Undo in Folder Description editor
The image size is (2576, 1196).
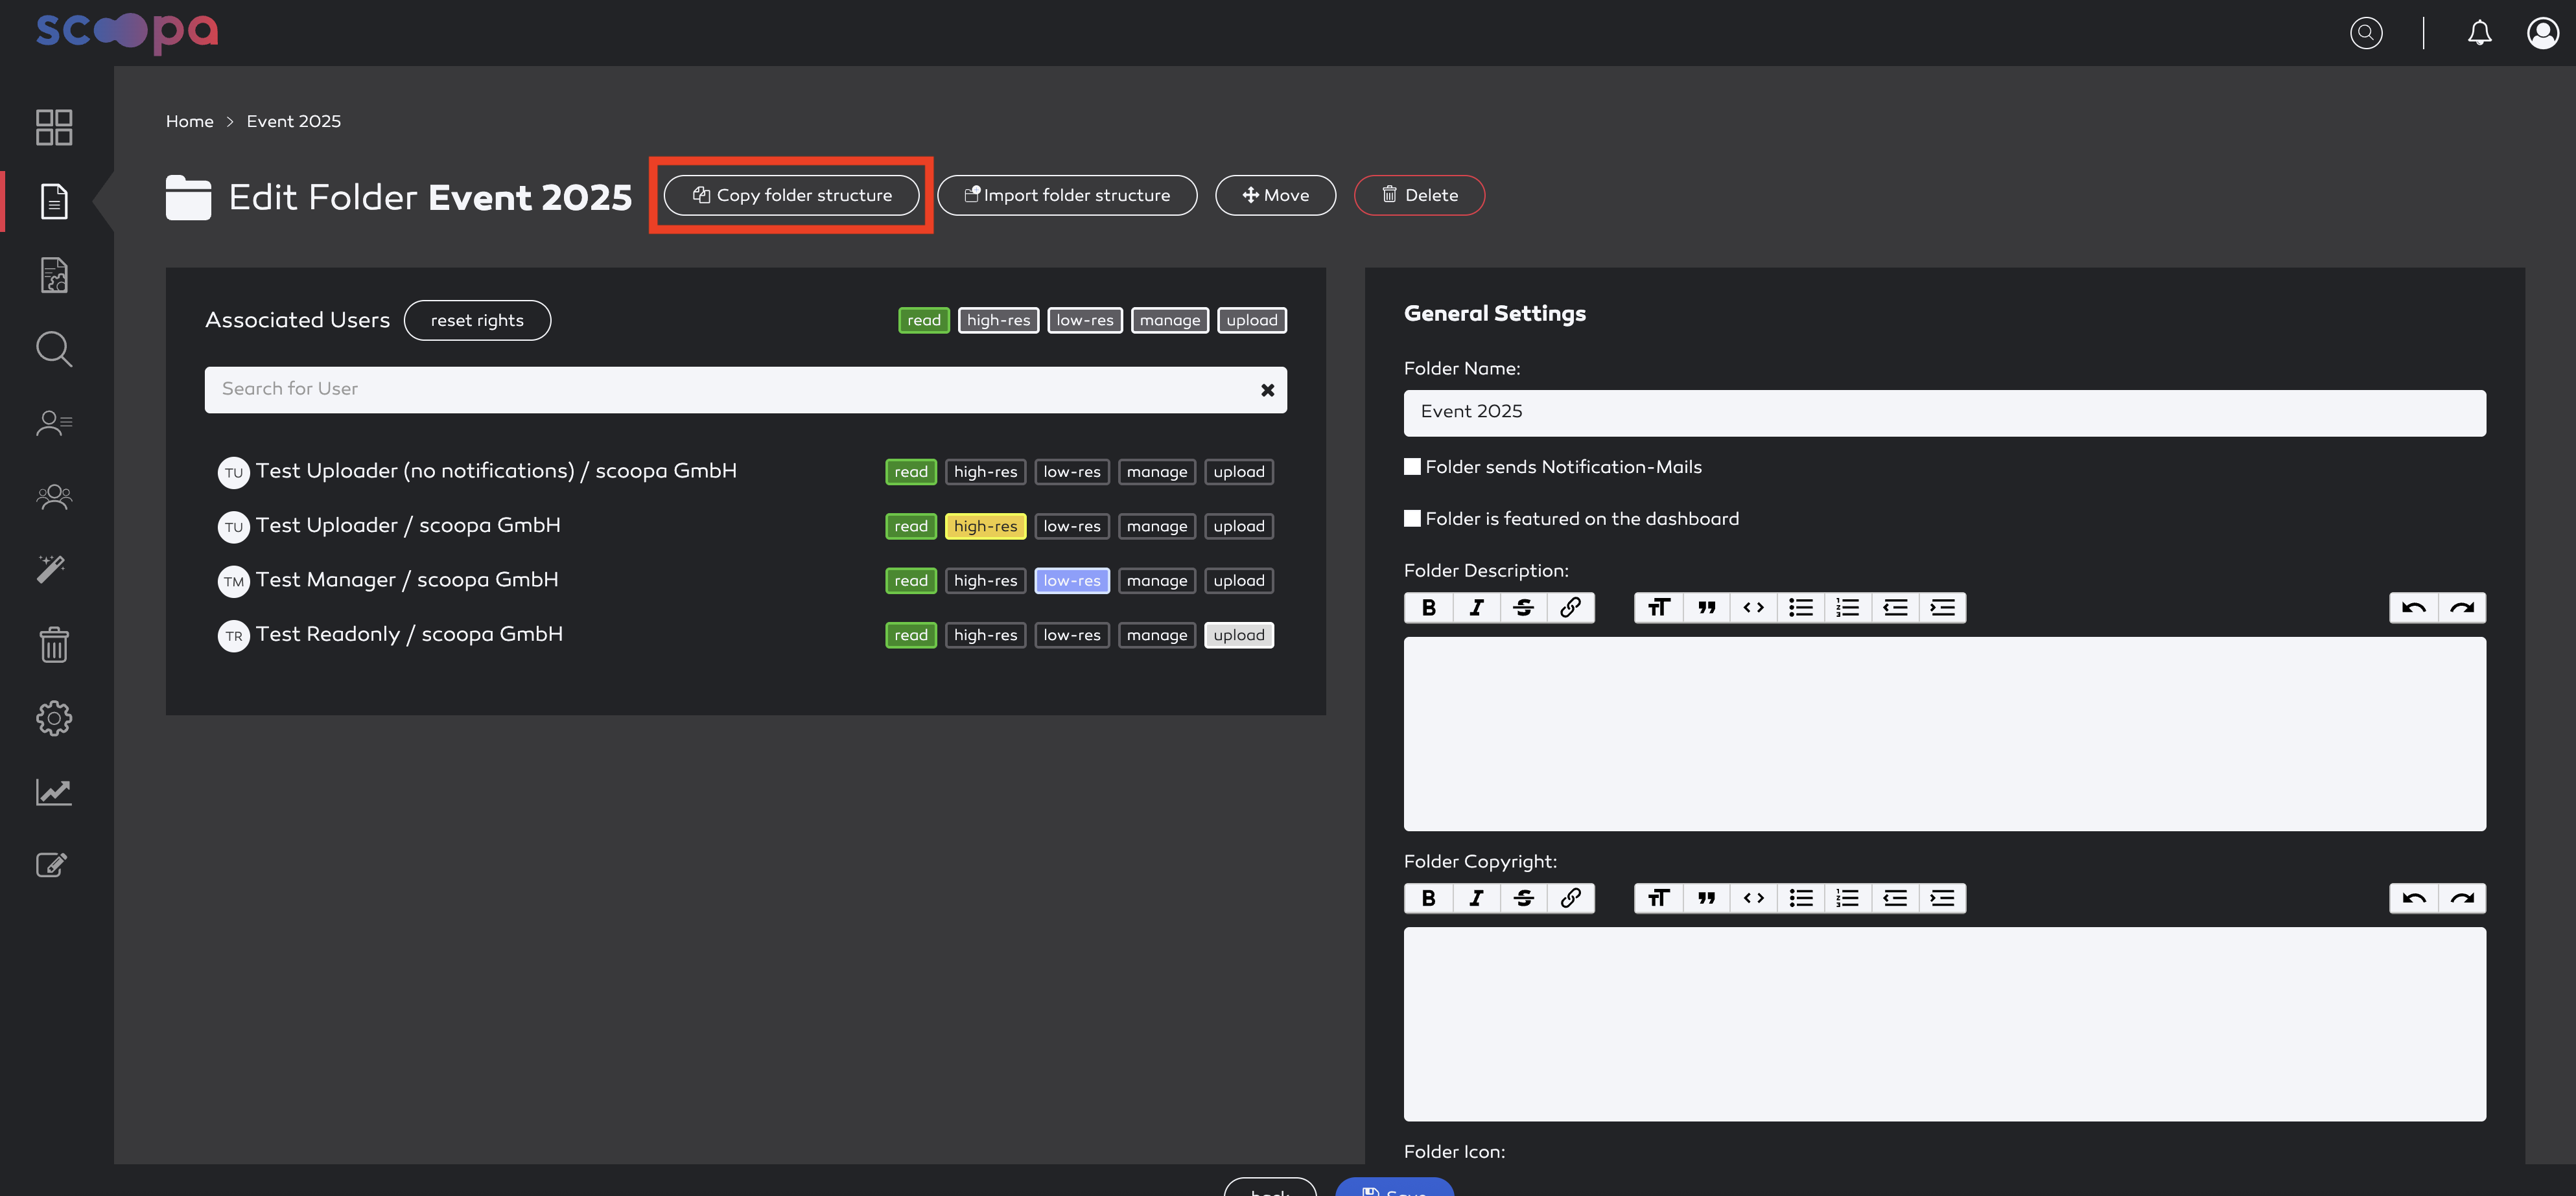2414,608
